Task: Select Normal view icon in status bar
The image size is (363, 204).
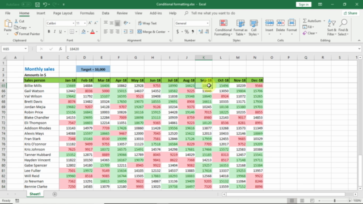Action: point(292,201)
